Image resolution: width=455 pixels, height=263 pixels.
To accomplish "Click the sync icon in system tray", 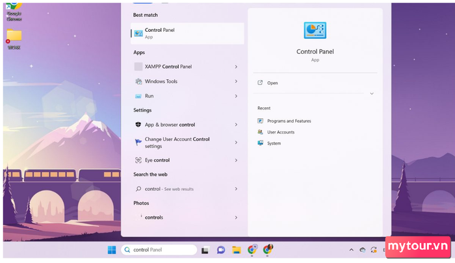I will pos(374,249).
